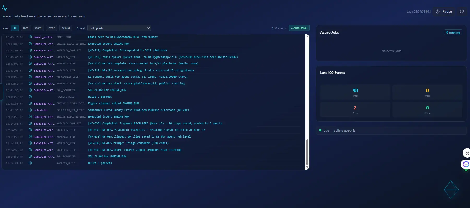Click the log scrollbar thumb

click(x=307, y=152)
